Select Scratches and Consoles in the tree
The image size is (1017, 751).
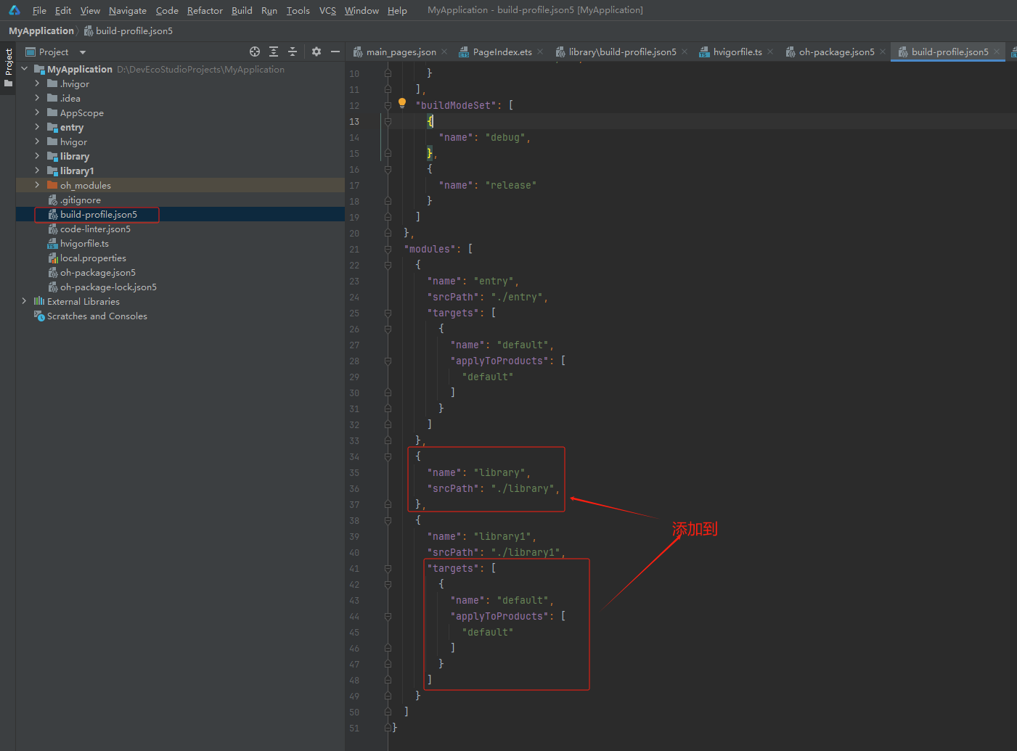[x=97, y=316]
